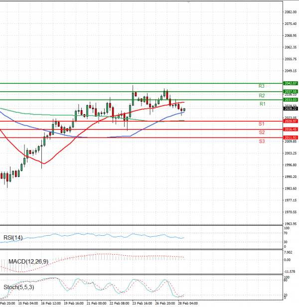
Task: Select the black 2028.22 current price tag
Action: [x=291, y=109]
